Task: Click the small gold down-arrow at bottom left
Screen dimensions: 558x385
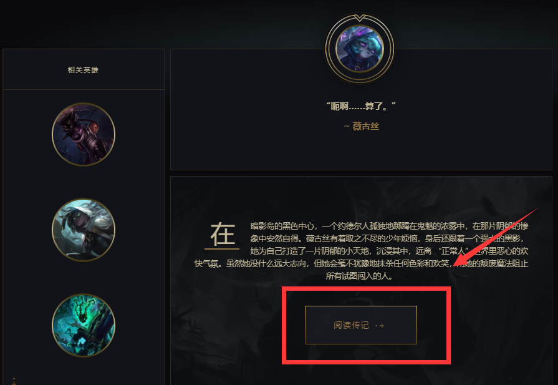Action: 14,382
